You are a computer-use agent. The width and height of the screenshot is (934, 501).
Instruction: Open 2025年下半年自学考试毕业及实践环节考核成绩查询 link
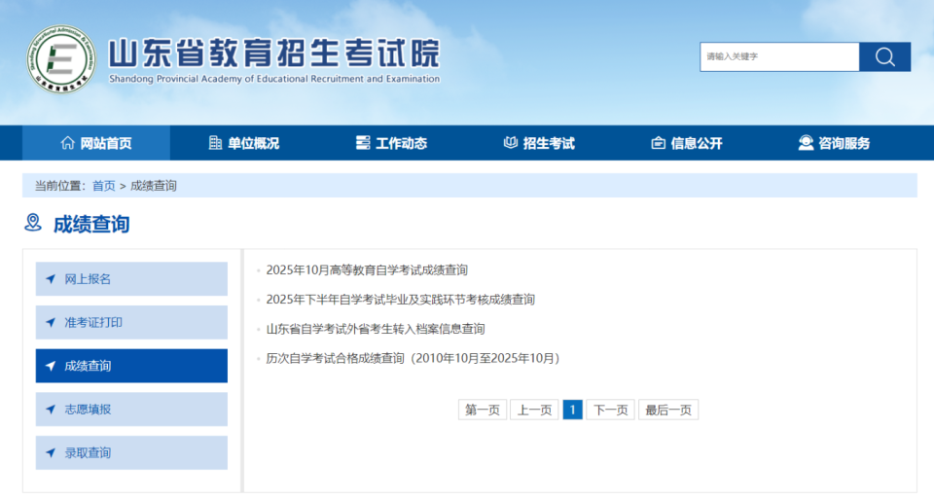(400, 299)
